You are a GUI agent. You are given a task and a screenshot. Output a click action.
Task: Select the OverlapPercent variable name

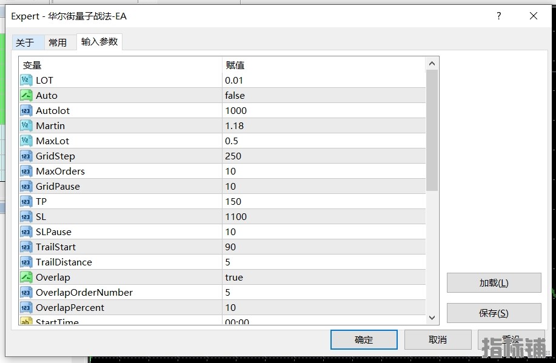tap(70, 308)
